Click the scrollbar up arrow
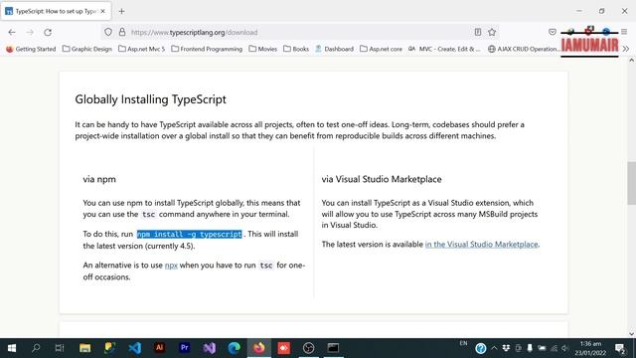 coord(632,61)
